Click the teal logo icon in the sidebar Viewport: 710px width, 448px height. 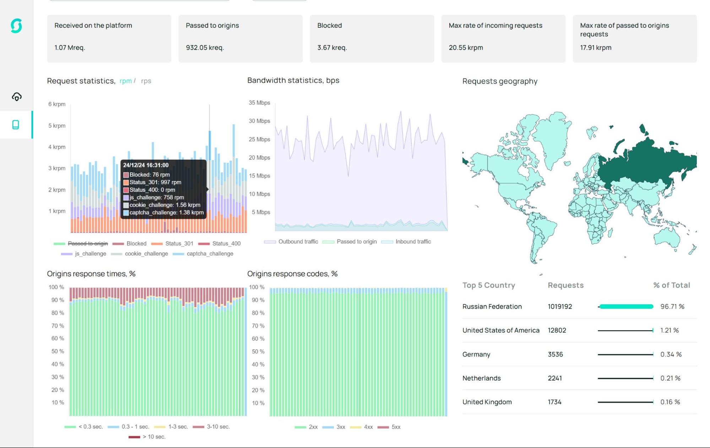click(x=16, y=26)
